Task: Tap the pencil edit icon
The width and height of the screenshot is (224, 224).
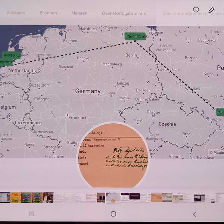Action: [211, 10]
